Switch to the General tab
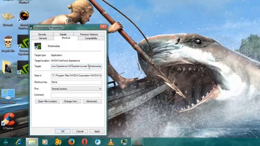The height and width of the screenshot is (146, 260). [x=43, y=38]
